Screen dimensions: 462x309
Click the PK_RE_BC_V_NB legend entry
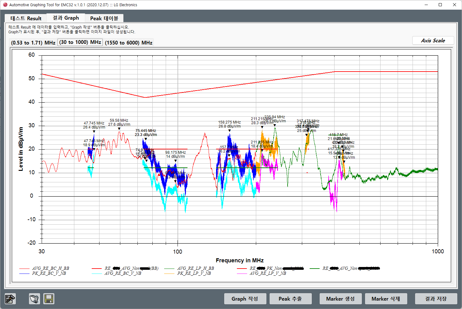pos(49,273)
